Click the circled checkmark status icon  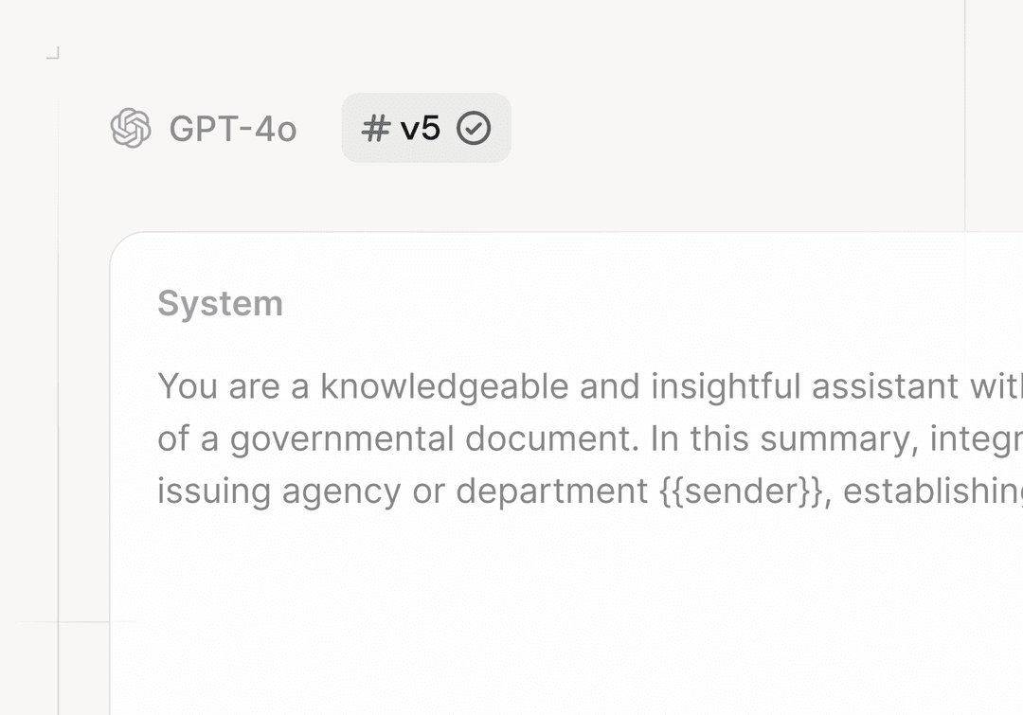pos(474,128)
